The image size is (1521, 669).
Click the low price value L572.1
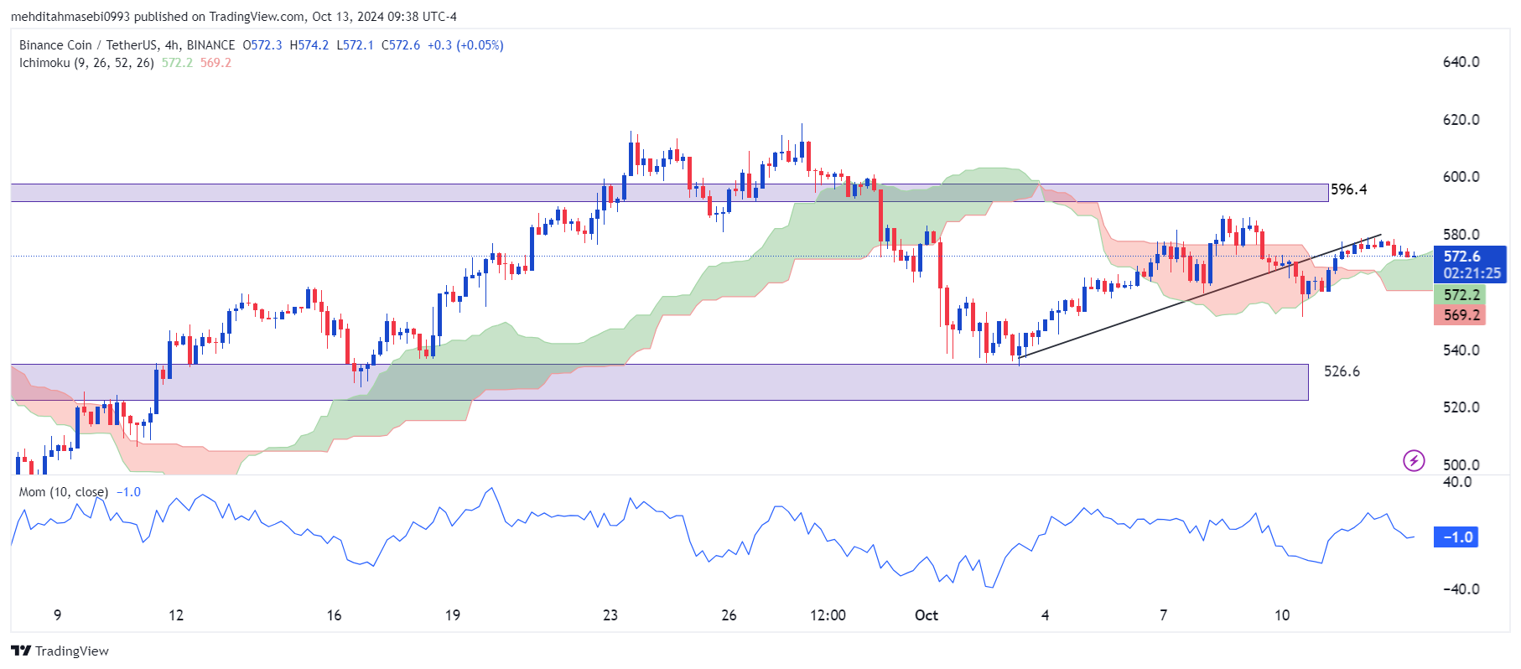click(x=356, y=45)
